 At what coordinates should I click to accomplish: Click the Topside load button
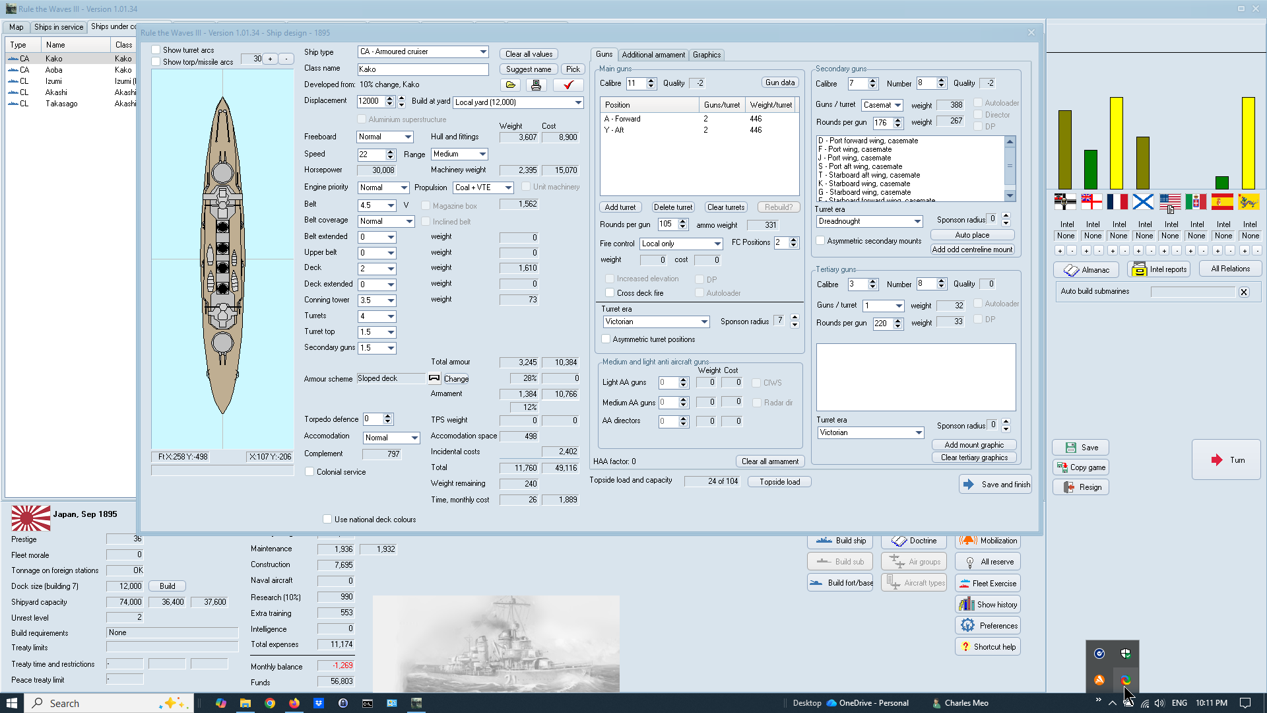tap(779, 482)
